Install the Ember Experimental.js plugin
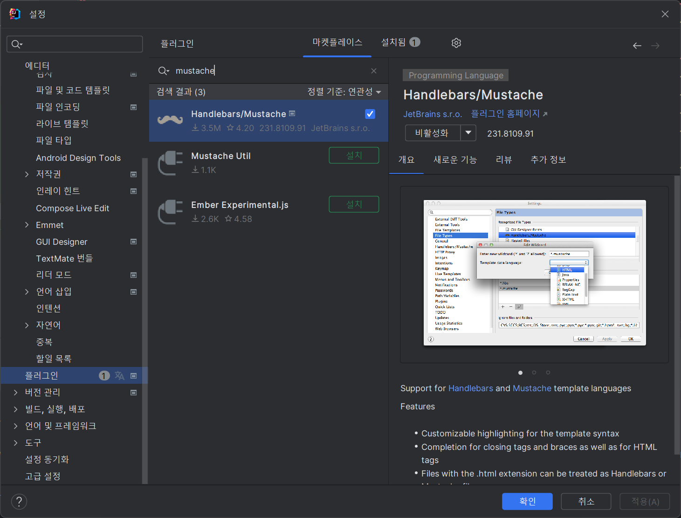 (x=354, y=204)
